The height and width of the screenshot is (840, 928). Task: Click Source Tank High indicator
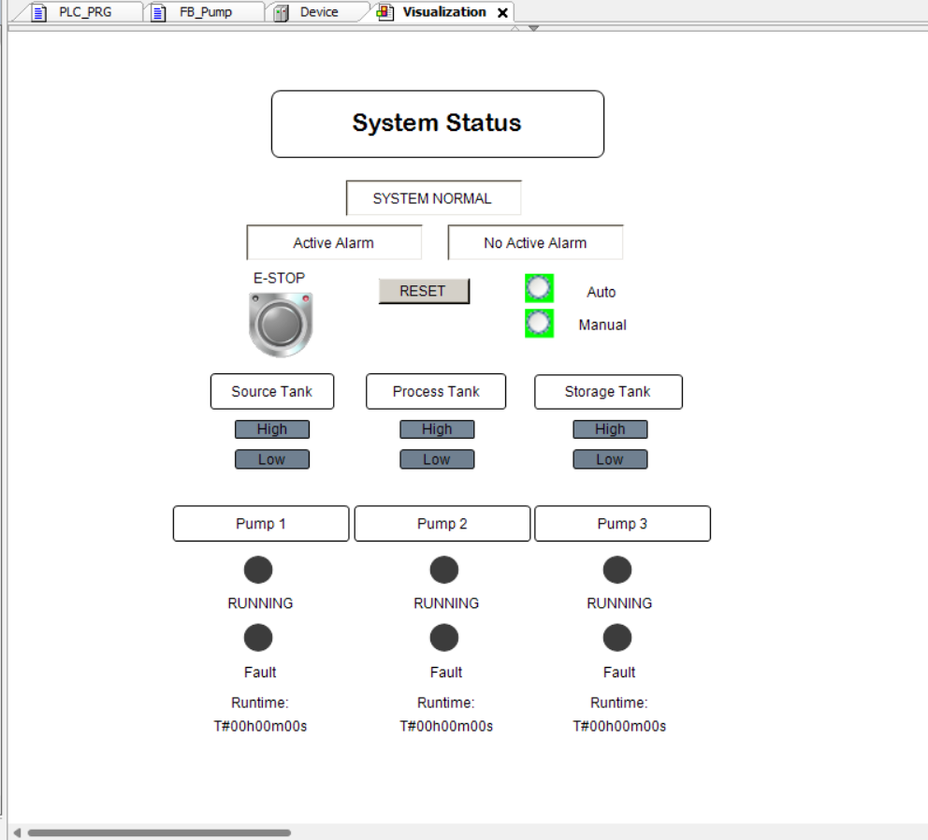pos(272,429)
